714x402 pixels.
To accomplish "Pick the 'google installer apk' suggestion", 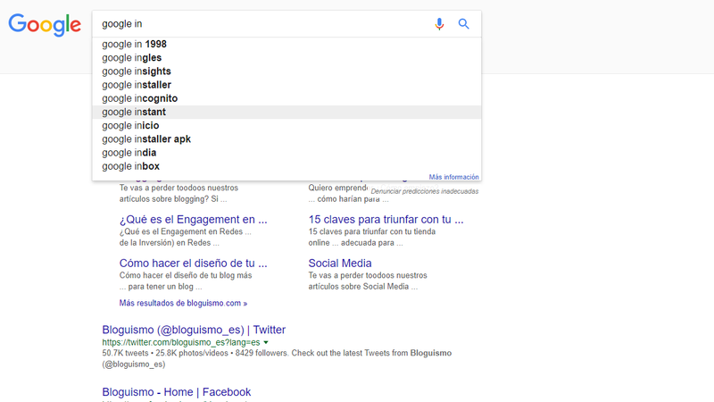I will point(286,139).
